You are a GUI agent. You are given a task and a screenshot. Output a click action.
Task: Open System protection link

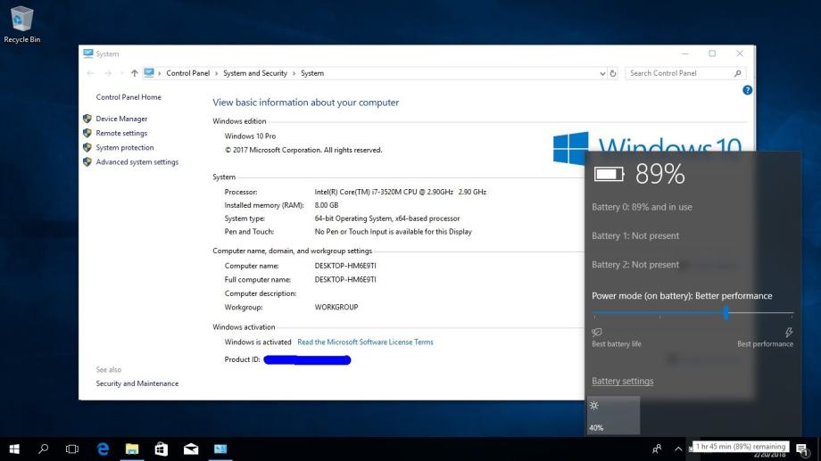[x=125, y=147]
